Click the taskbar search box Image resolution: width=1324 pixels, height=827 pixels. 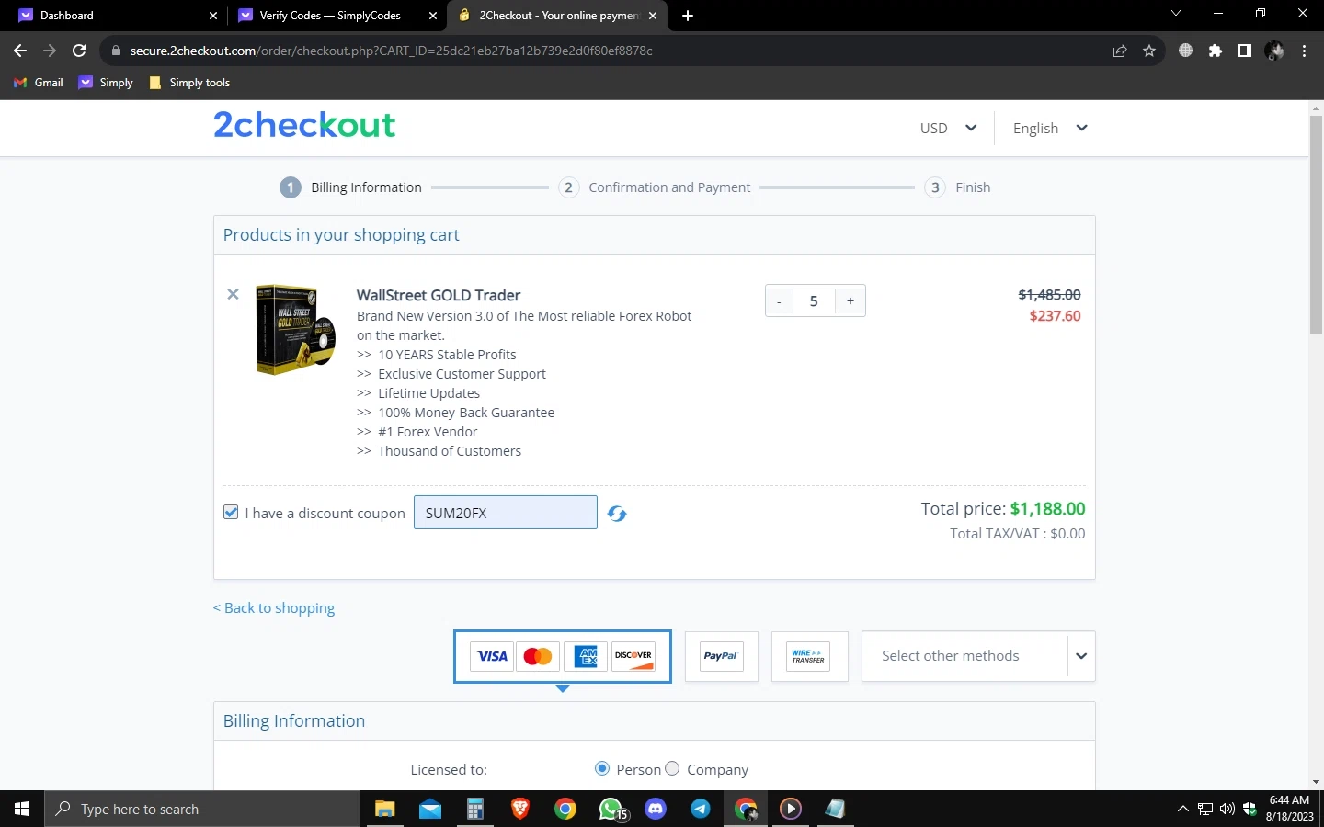(202, 809)
